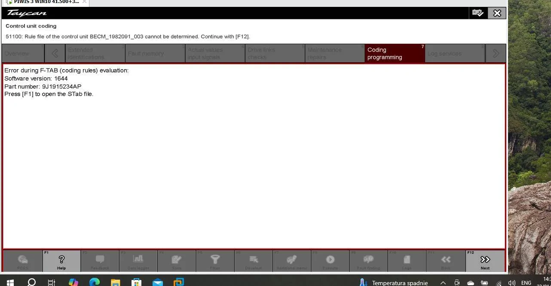Open the Maintenance repairs tab
Screen dimensions: 551x286
[335, 53]
